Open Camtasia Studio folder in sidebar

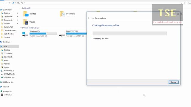pos(10,30)
